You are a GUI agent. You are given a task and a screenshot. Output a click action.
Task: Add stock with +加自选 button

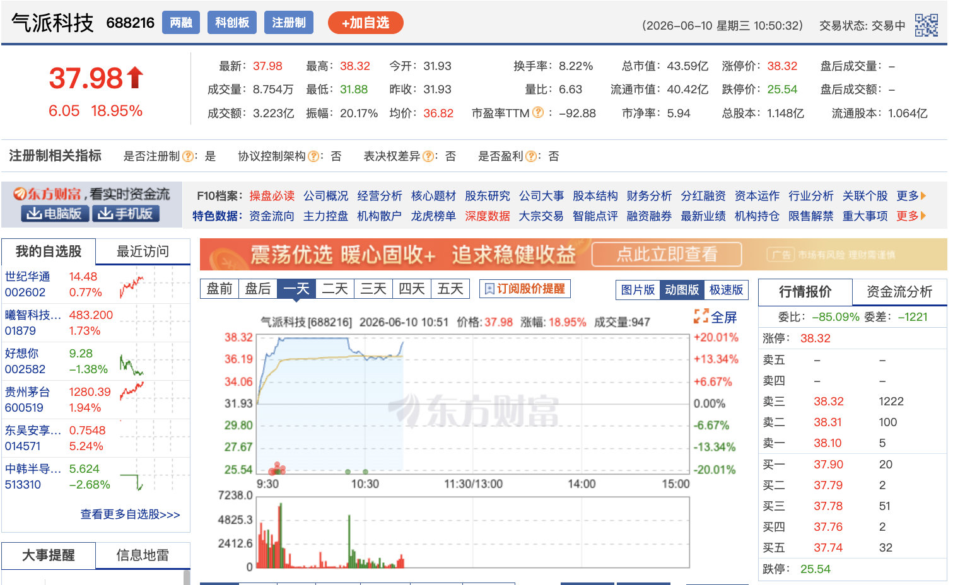(x=365, y=23)
